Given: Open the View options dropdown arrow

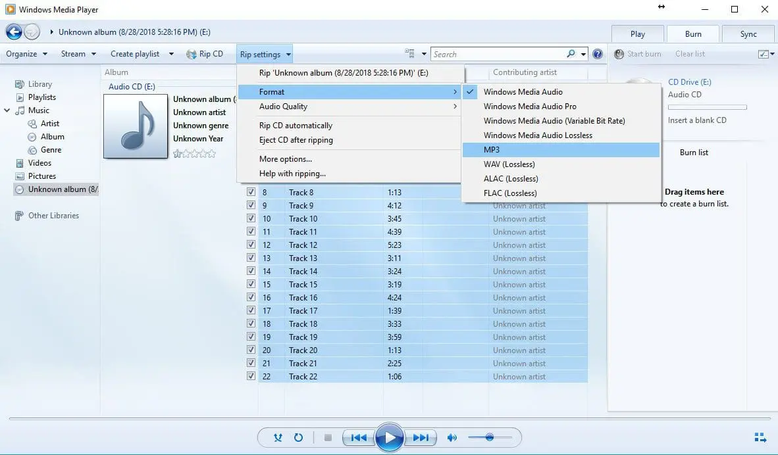Looking at the screenshot, I should pos(424,54).
